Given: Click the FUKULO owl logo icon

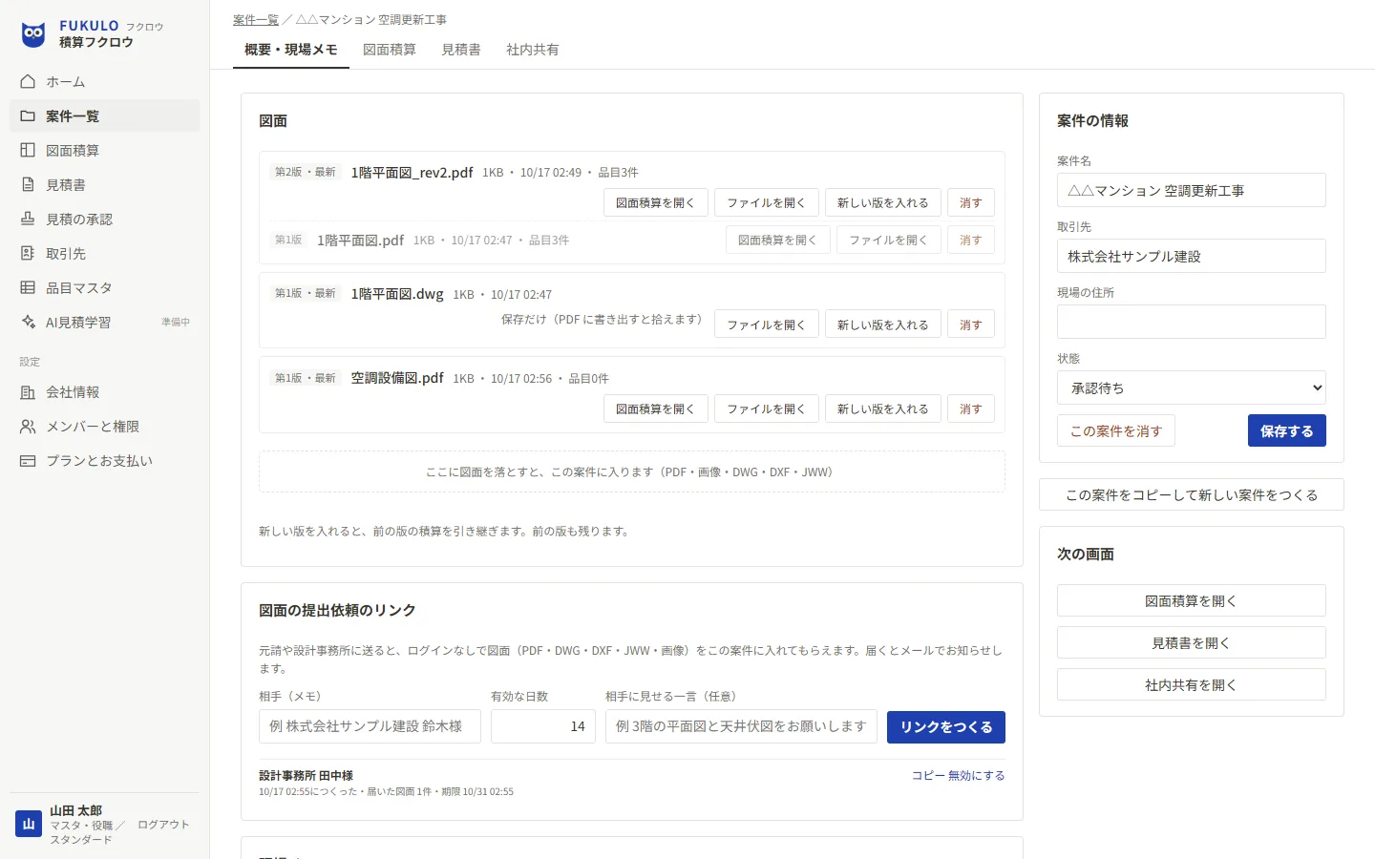Looking at the screenshot, I should tap(33, 34).
